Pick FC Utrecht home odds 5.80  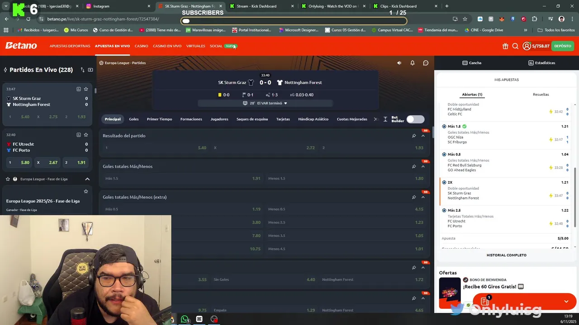pyautogui.click(x=19, y=162)
